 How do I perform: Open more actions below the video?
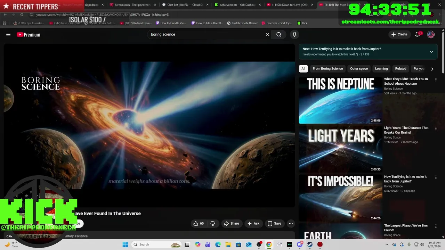click(x=291, y=223)
